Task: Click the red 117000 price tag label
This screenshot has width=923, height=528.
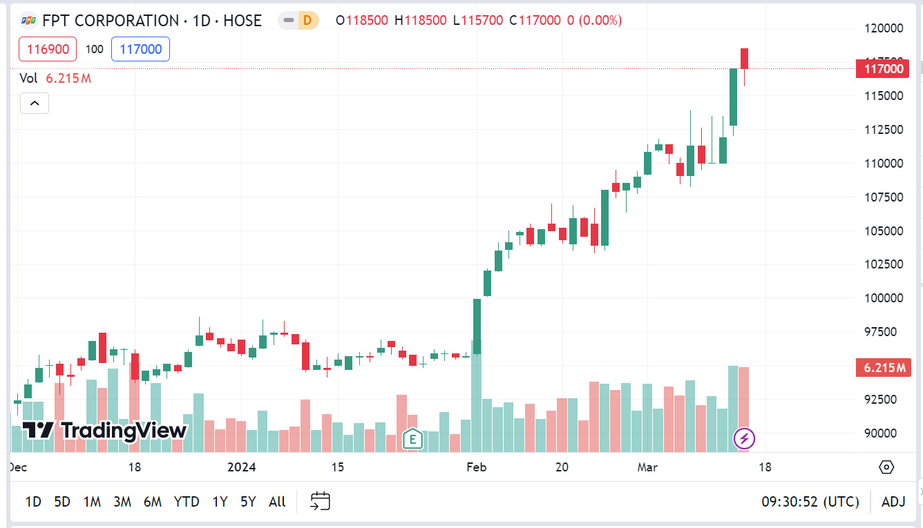Action: [882, 69]
